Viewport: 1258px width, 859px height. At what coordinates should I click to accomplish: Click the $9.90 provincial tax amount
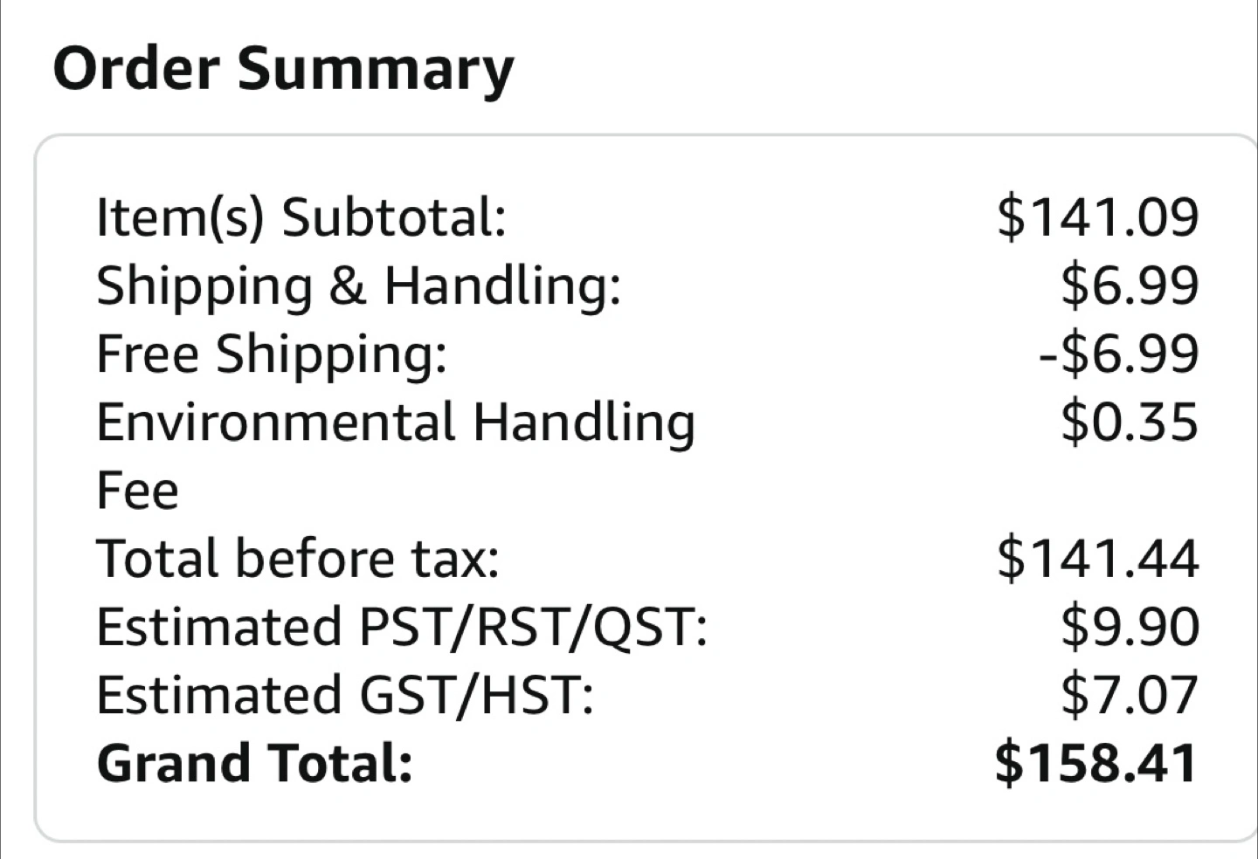tap(1130, 627)
